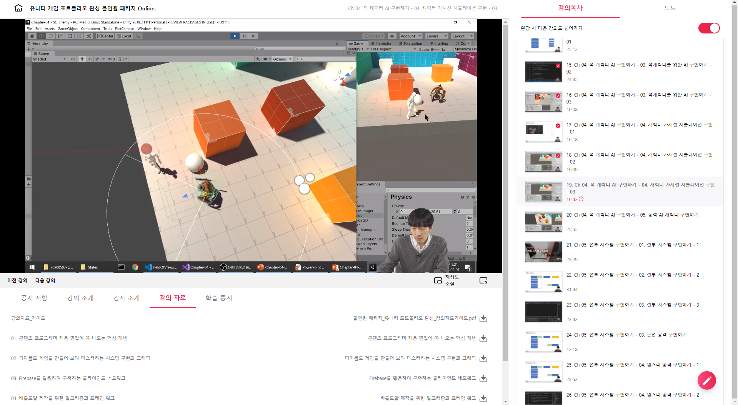Image resolution: width=738 pixels, height=405 pixels.
Task: Toggle Scene view effects icon
Action: pos(97,59)
